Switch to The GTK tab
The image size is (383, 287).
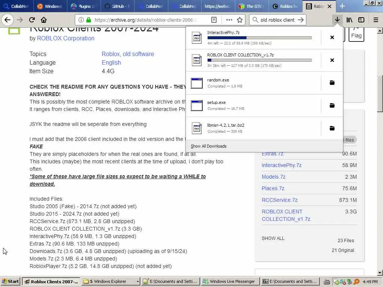(252, 6)
